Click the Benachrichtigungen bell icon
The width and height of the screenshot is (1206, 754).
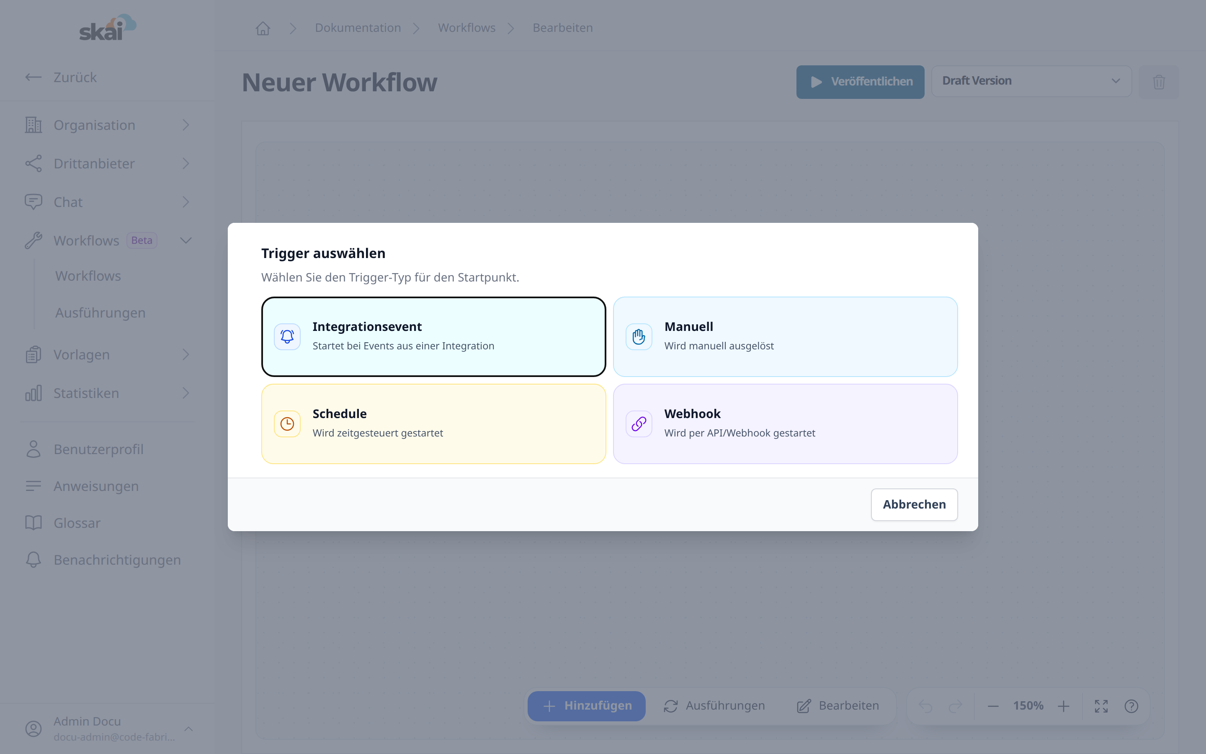(x=33, y=560)
